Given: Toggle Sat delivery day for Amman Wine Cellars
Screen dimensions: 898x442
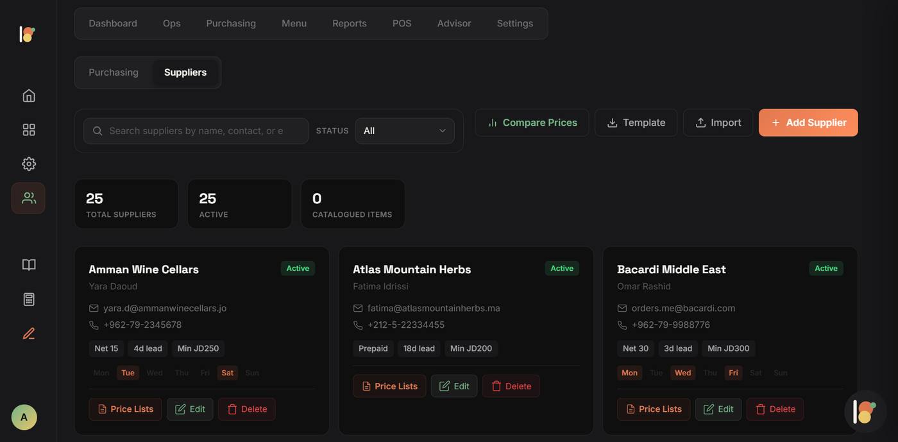Looking at the screenshot, I should 228,373.
